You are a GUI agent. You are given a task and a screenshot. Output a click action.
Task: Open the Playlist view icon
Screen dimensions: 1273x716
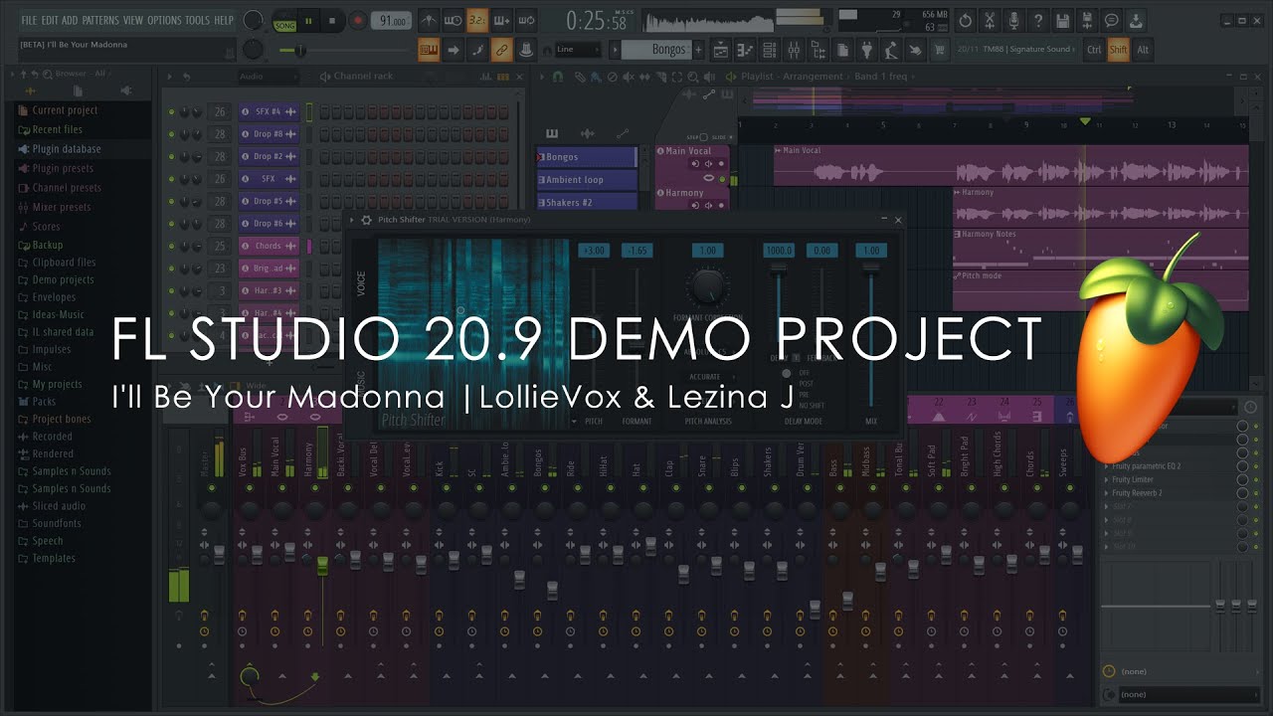point(721,50)
